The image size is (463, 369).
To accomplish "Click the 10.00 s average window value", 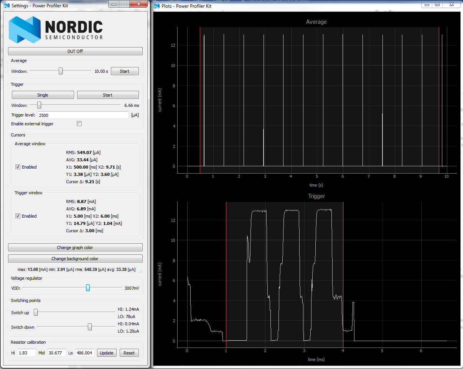I will (102, 71).
